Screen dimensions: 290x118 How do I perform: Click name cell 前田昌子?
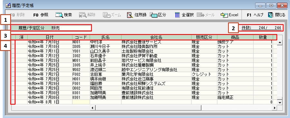[x=105, y=60]
